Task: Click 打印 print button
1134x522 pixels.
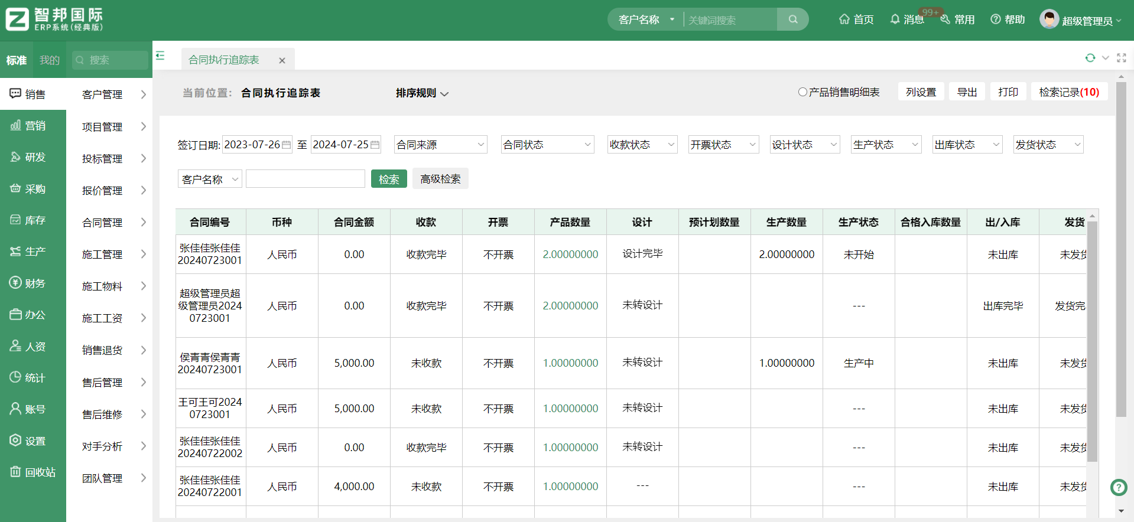Action: coord(1008,92)
